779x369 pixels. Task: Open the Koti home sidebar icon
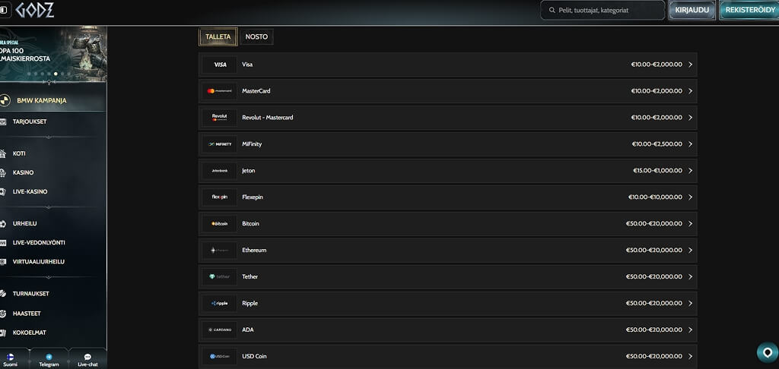point(3,153)
